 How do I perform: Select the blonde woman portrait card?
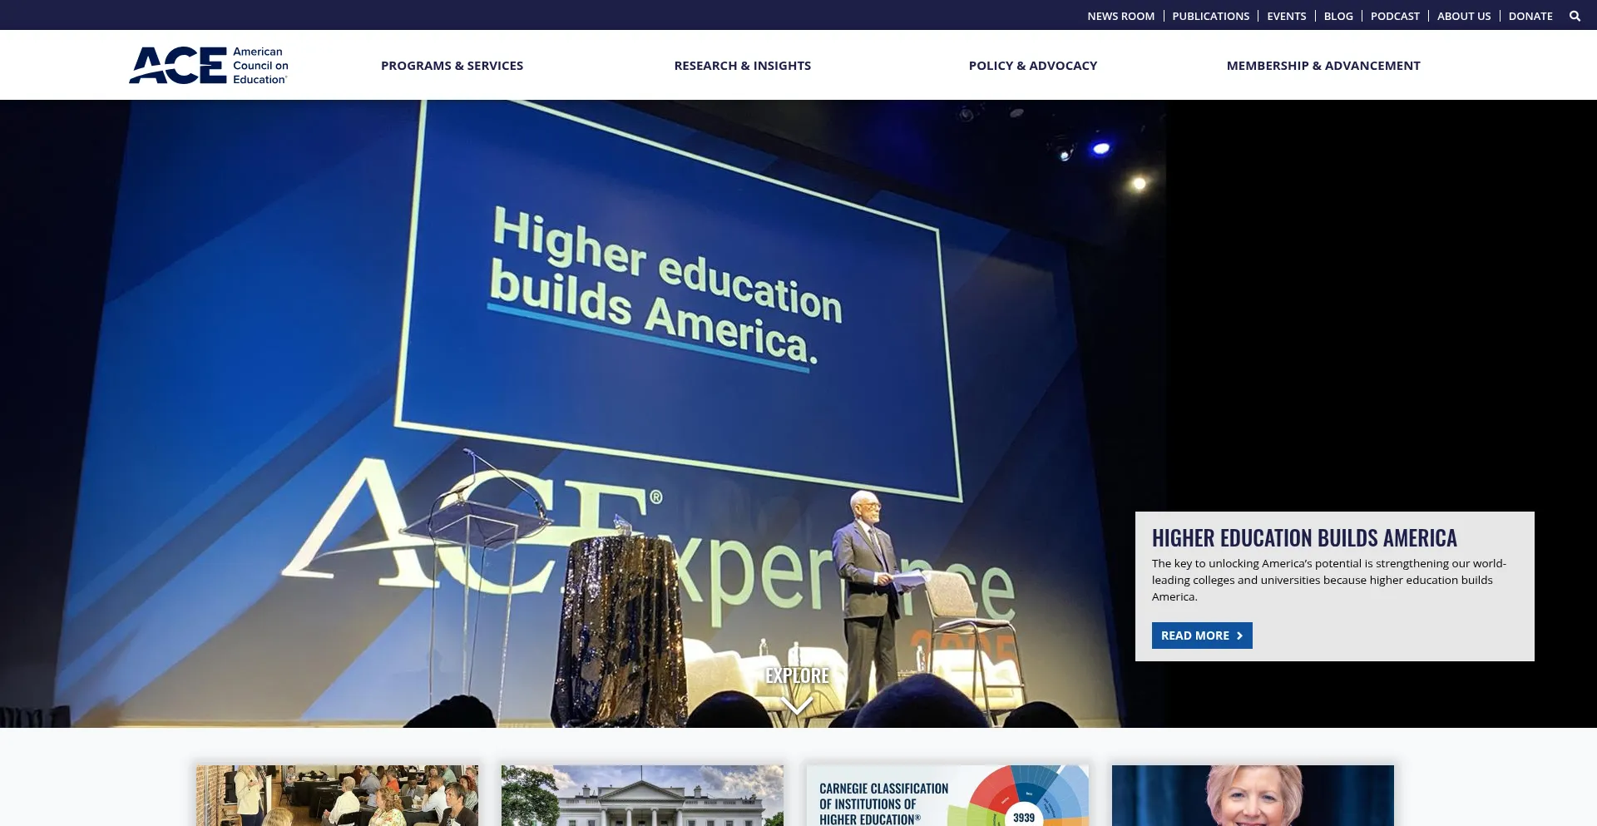coord(1253,795)
